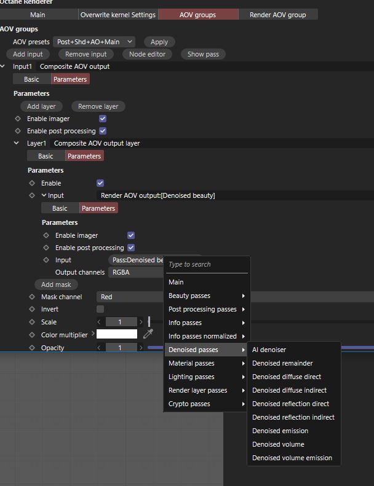Expand the Color multiplier arrow
This screenshot has height=486, width=374.
tap(93, 334)
